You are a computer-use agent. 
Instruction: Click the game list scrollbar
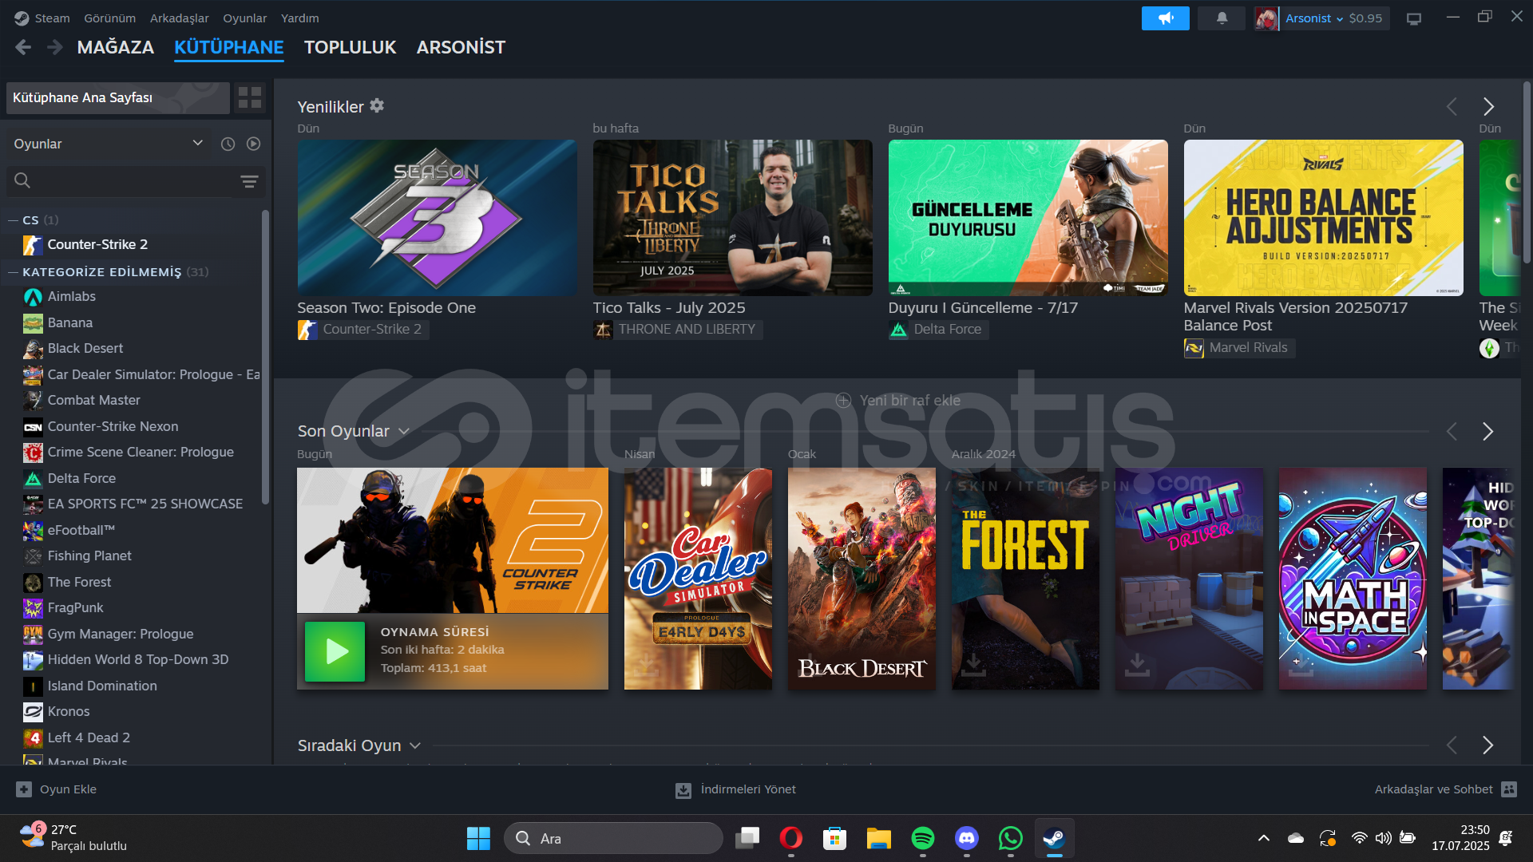coord(265,357)
